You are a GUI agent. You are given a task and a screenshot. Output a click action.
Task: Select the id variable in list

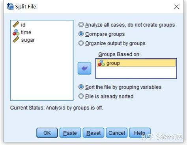(x=23, y=25)
